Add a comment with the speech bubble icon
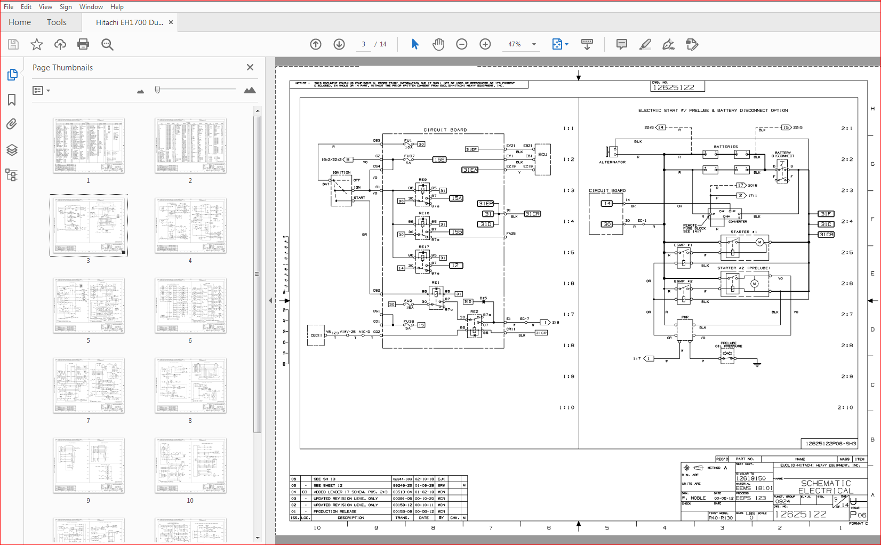This screenshot has height=545, width=881. [622, 44]
